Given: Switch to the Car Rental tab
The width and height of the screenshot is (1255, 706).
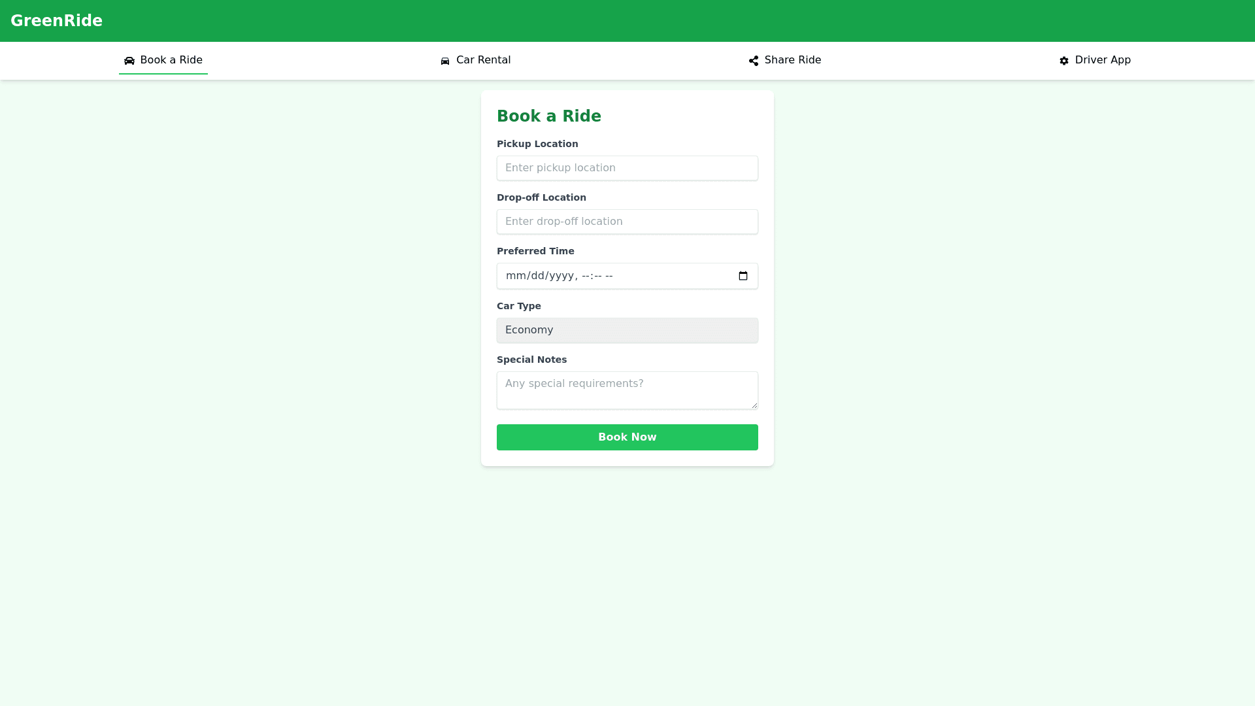Looking at the screenshot, I should click(476, 60).
